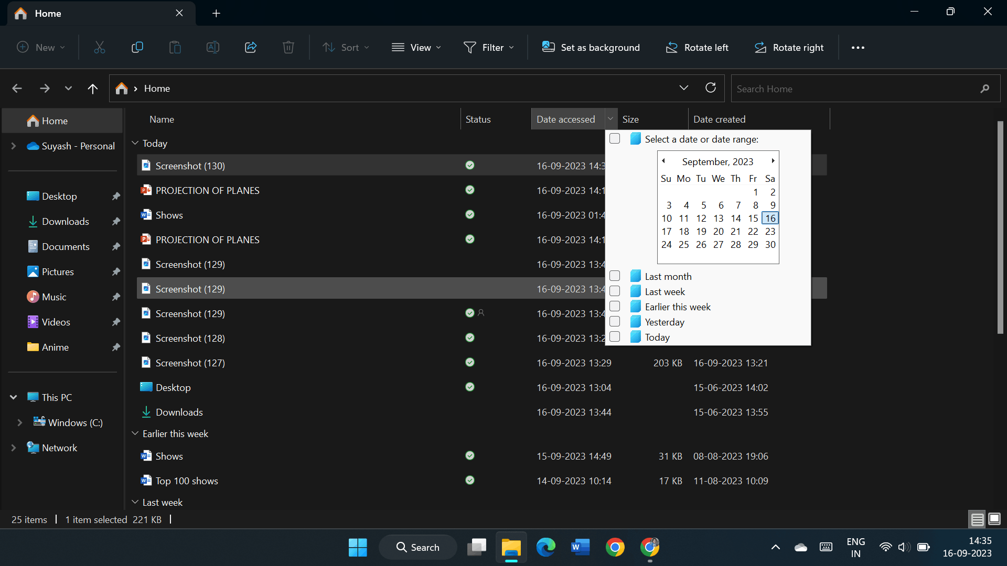Expand Suyash - Personal in sidebar

(x=14, y=146)
